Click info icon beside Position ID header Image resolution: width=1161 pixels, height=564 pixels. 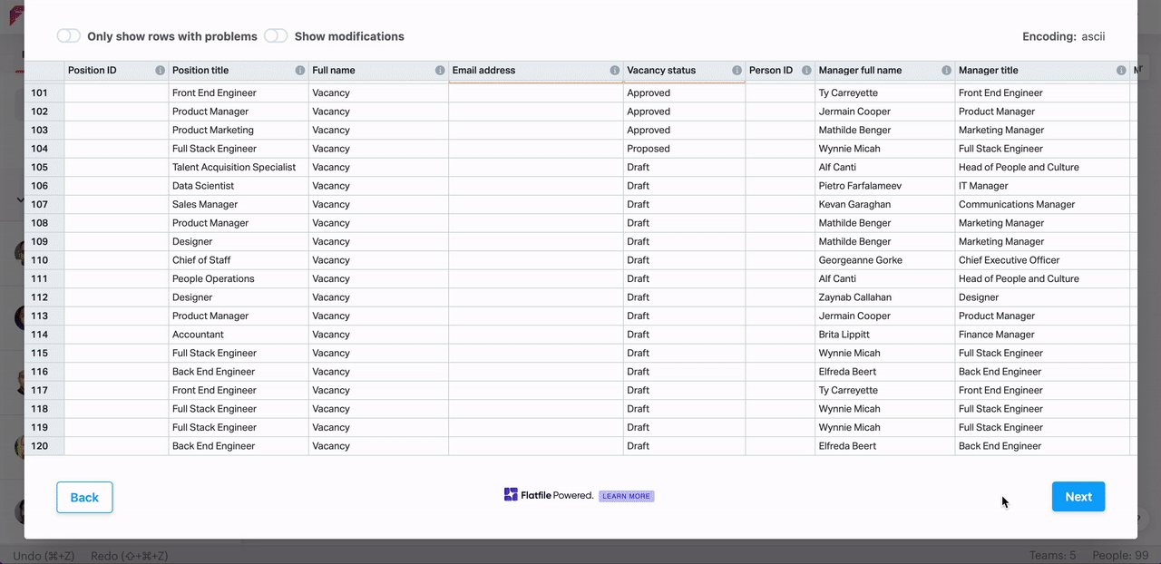tap(161, 71)
